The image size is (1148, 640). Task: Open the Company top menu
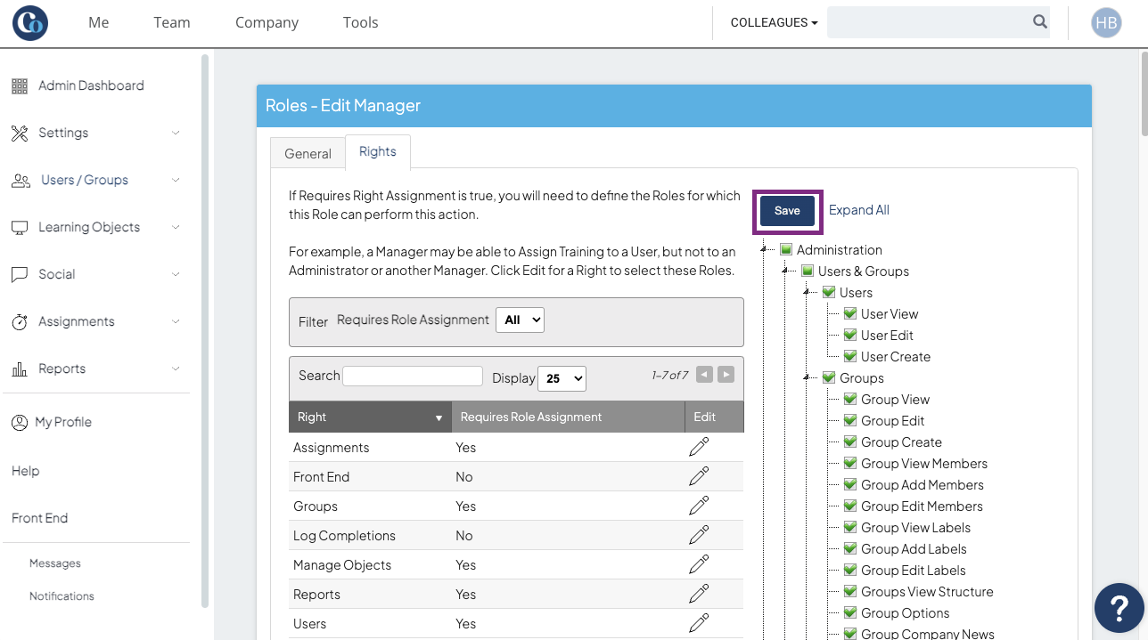(x=266, y=23)
